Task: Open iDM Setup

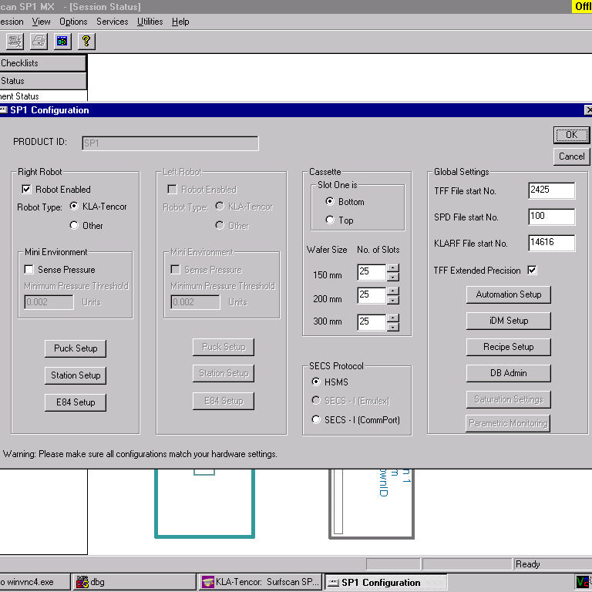Action: coord(508,321)
